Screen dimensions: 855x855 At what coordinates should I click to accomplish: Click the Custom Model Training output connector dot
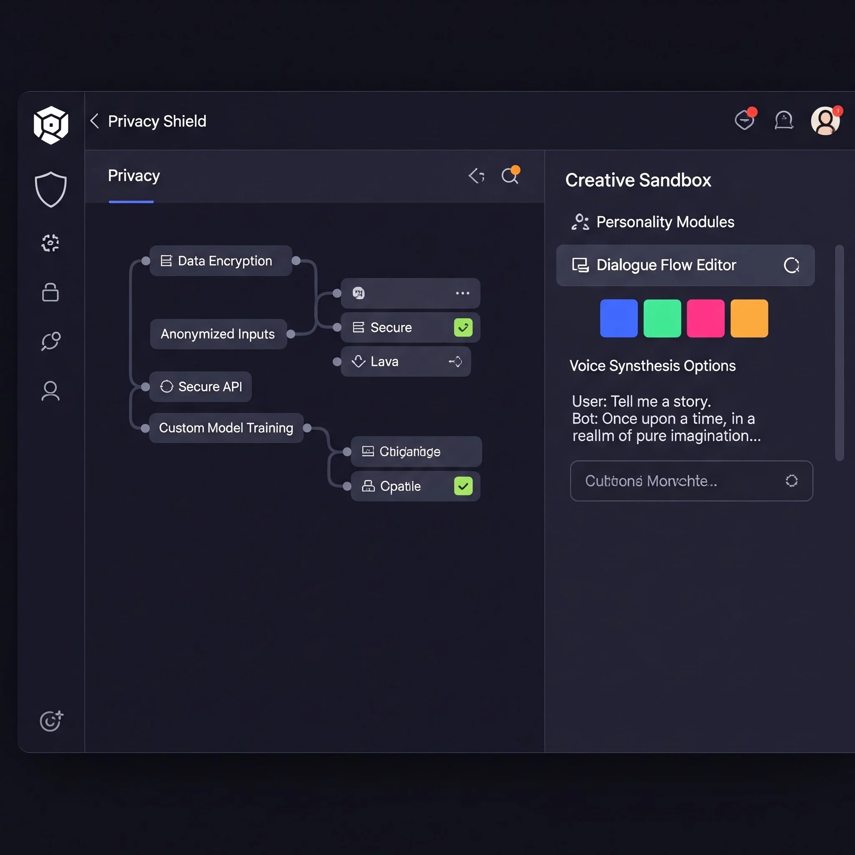point(307,428)
